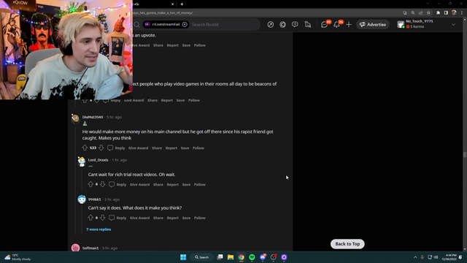Bookmark page with the star icon
The height and width of the screenshot is (263, 467).
click(428, 13)
